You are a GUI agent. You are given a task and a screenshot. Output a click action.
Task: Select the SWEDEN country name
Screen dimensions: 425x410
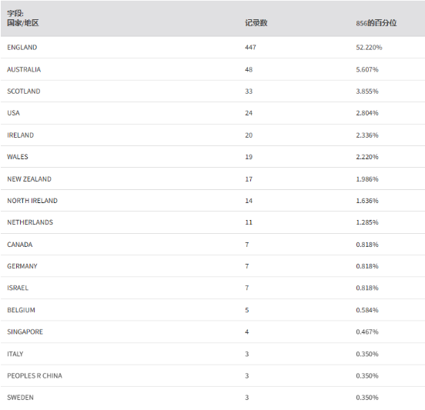pos(20,398)
